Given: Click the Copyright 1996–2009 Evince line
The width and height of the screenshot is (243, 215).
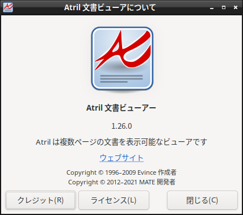Looking at the screenshot, I should [x=122, y=172].
